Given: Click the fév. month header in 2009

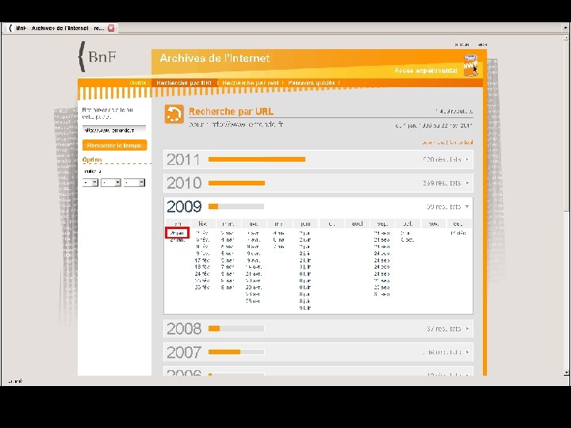Looking at the screenshot, I should click(x=203, y=224).
